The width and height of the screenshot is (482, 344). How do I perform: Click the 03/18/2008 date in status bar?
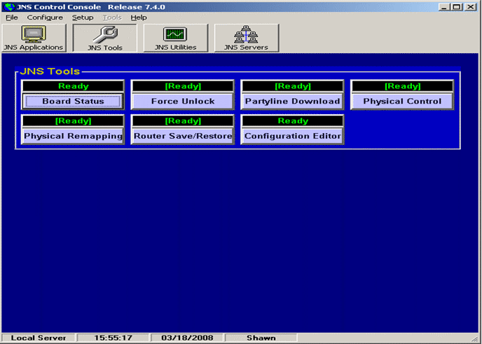click(x=187, y=338)
